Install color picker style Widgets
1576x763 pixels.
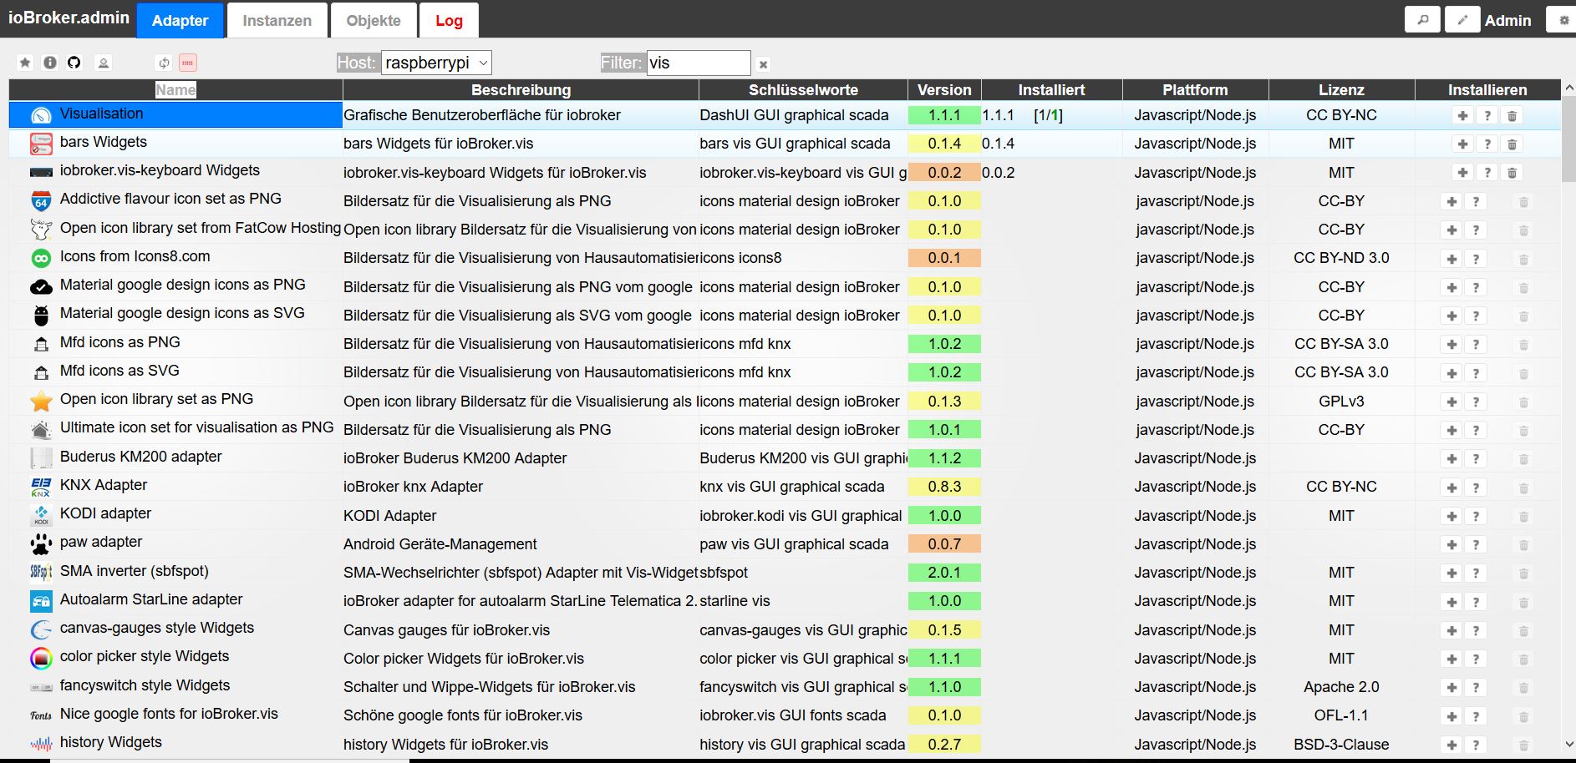(1451, 659)
